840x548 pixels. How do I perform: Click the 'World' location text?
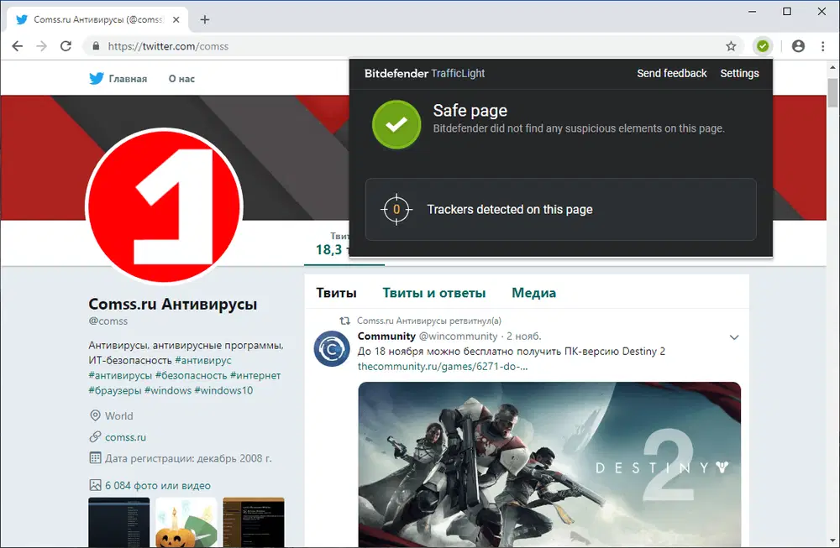coord(119,415)
